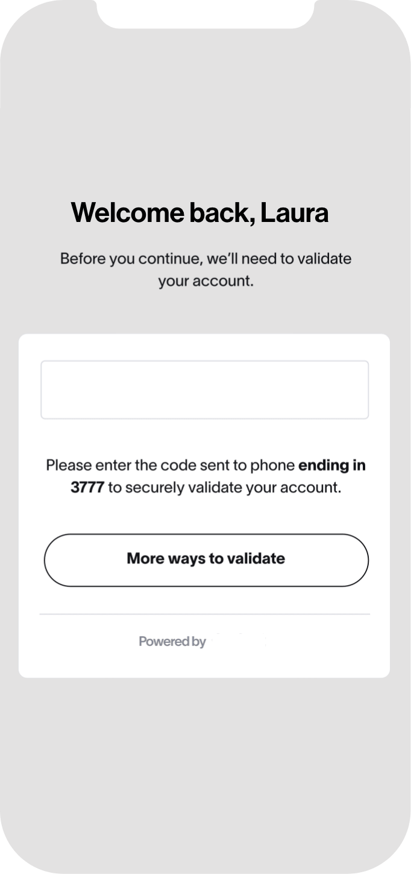Click the gray area above the heading

pos(204,115)
